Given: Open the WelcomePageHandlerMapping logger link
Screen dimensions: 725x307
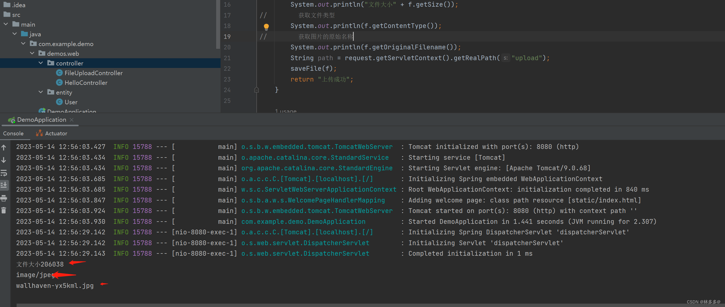Looking at the screenshot, I should pos(313,200).
